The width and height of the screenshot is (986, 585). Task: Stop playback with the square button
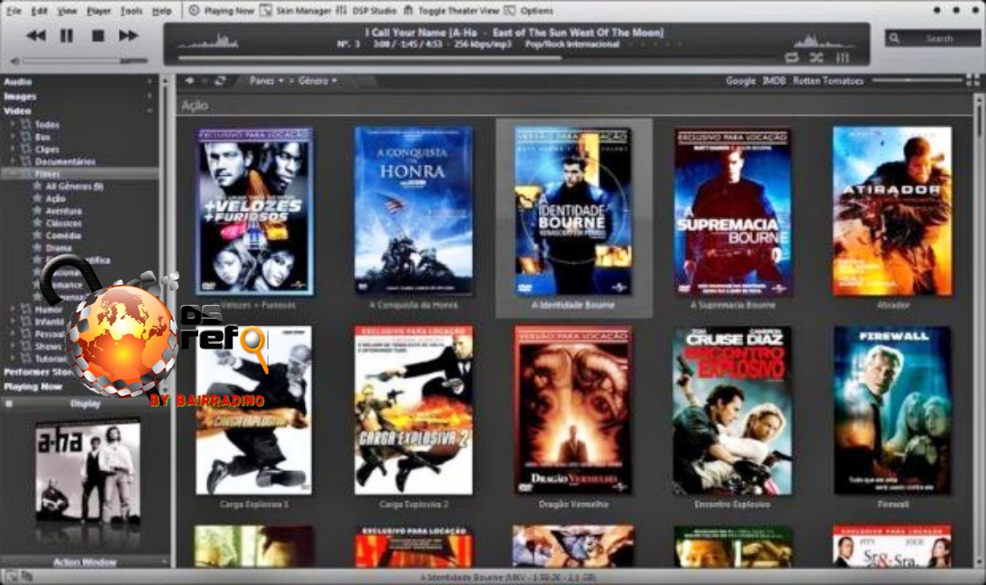coord(98,36)
